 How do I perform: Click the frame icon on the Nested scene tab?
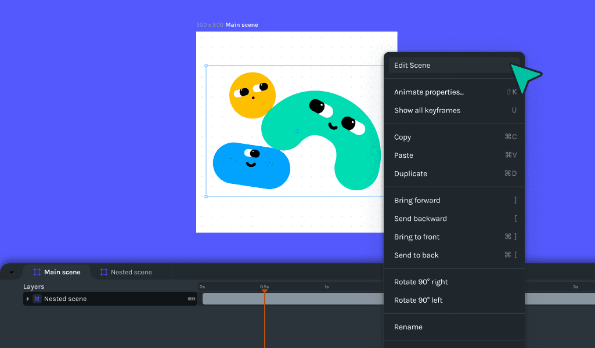104,271
